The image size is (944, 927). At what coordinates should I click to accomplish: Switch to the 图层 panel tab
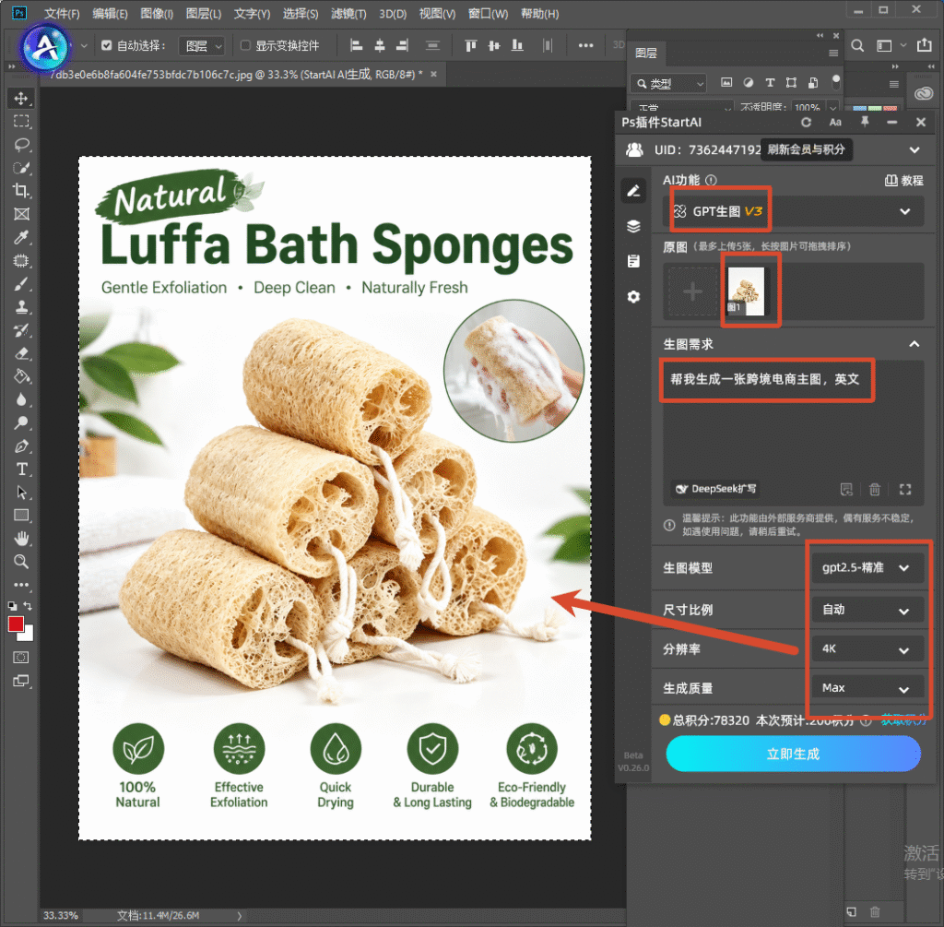(x=646, y=53)
